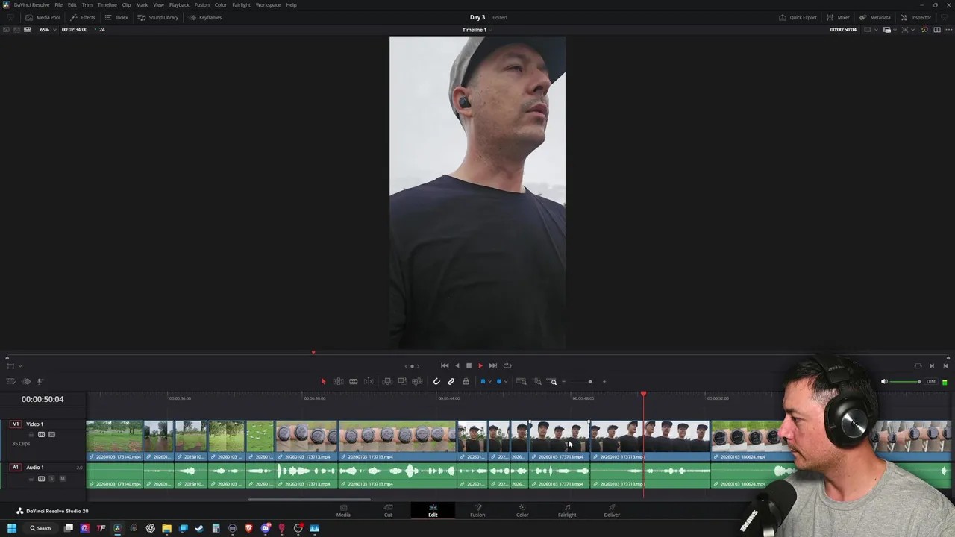955x537 pixels.
Task: Open Timeline View Options icon
Action: pos(12,381)
